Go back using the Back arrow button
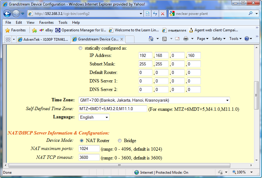The width and height of the screenshot is (262, 178). click(7, 14)
